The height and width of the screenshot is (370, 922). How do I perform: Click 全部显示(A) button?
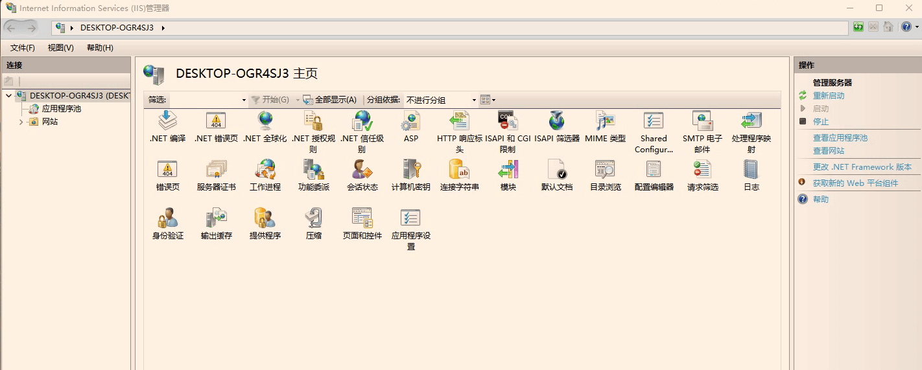[330, 100]
